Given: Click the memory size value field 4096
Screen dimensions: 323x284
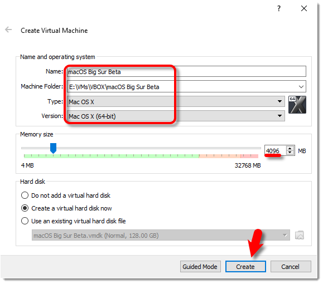Looking at the screenshot, I should [275, 151].
